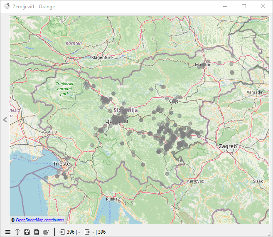Image resolution: width=273 pixels, height=237 pixels.
Task: Click the output data arrow icon
Action: click(x=87, y=232)
